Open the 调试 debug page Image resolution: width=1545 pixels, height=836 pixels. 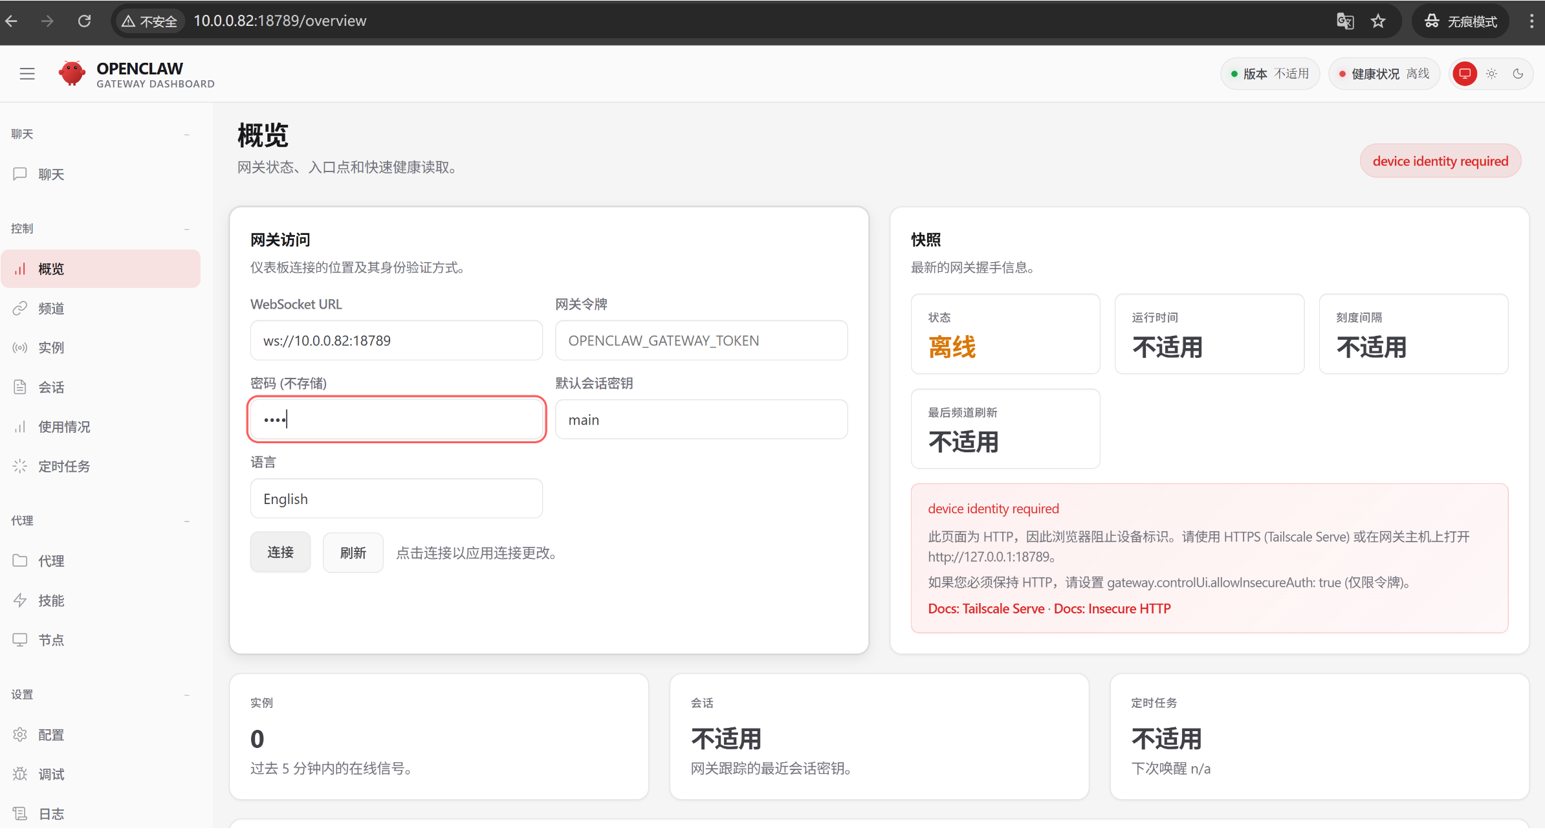[50, 775]
